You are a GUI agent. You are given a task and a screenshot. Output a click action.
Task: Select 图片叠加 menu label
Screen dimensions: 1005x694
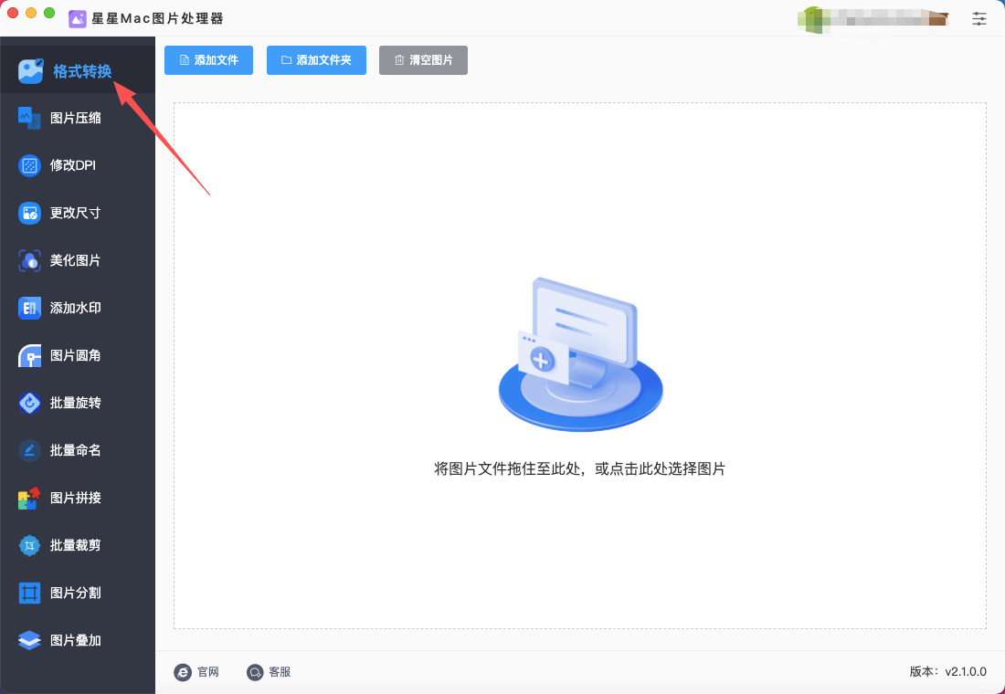click(76, 640)
